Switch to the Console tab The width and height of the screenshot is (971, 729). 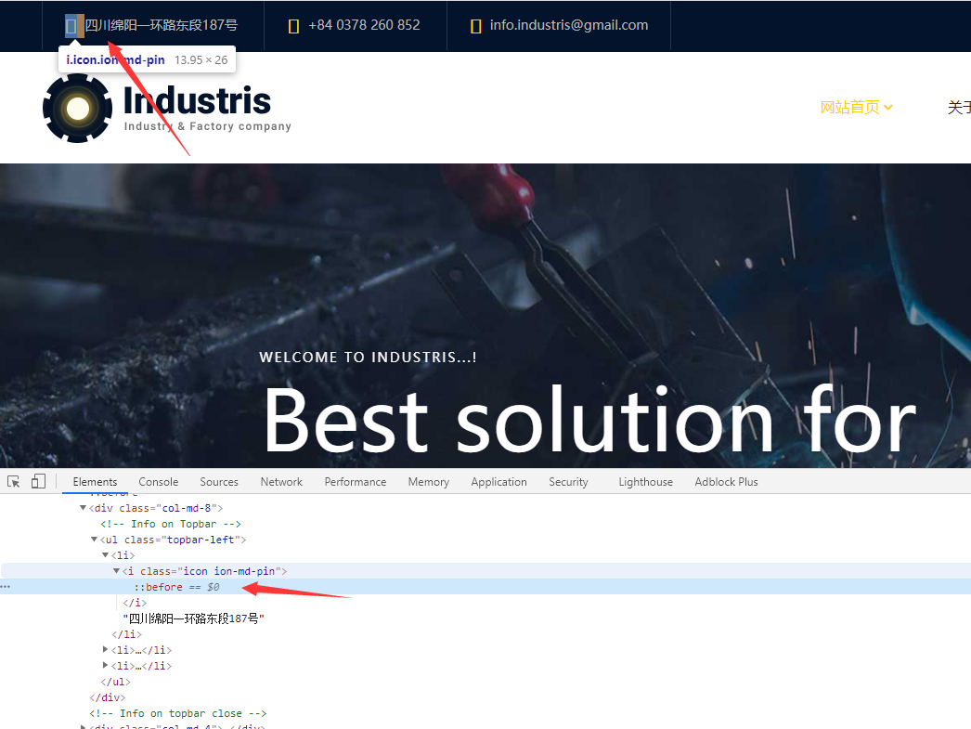coord(158,482)
